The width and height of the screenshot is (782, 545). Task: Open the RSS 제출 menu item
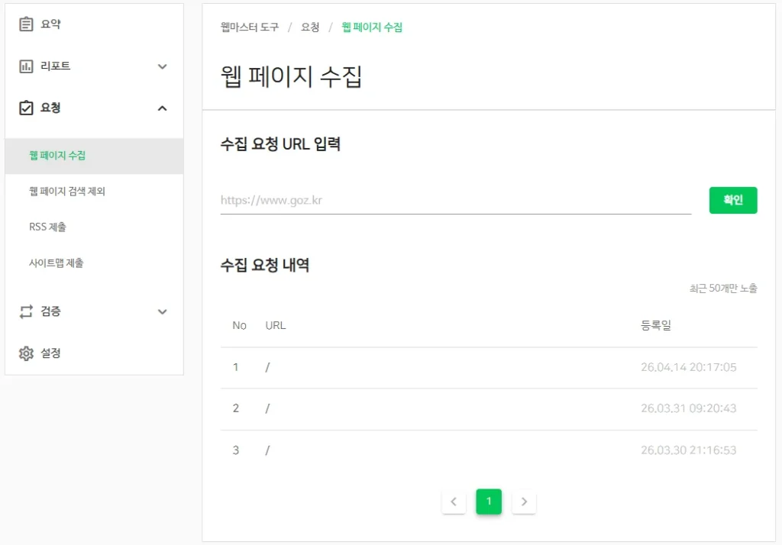(x=47, y=227)
